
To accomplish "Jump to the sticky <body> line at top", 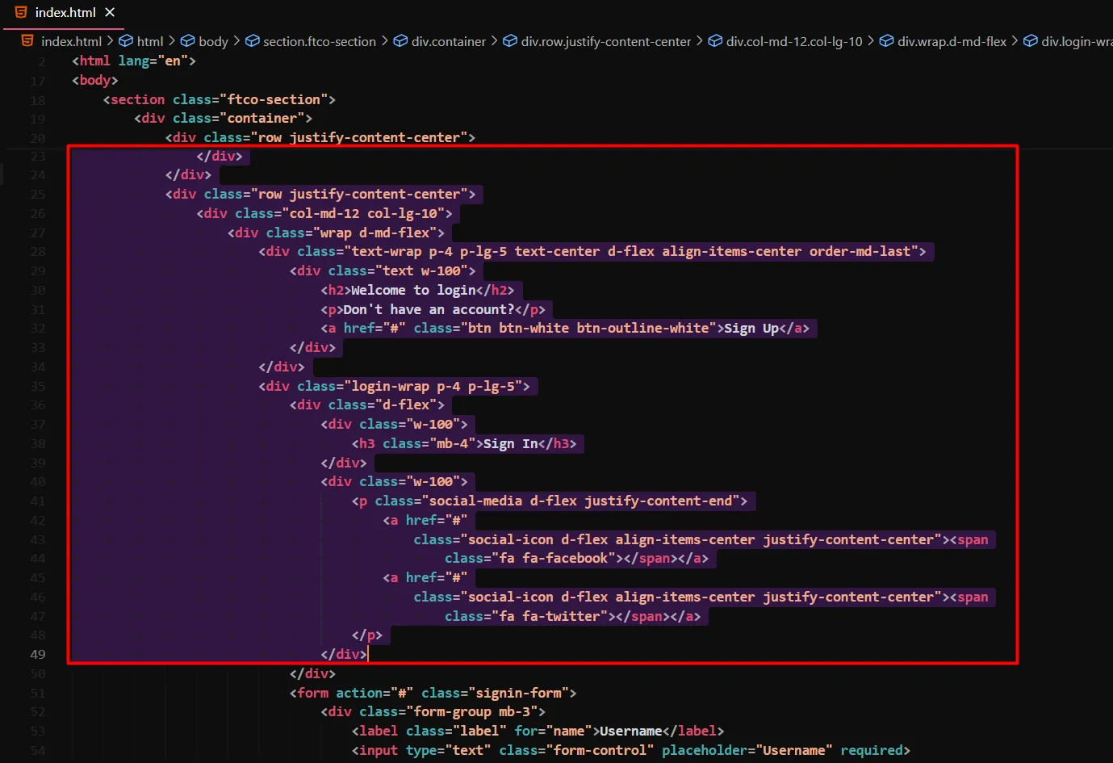I will point(94,80).
